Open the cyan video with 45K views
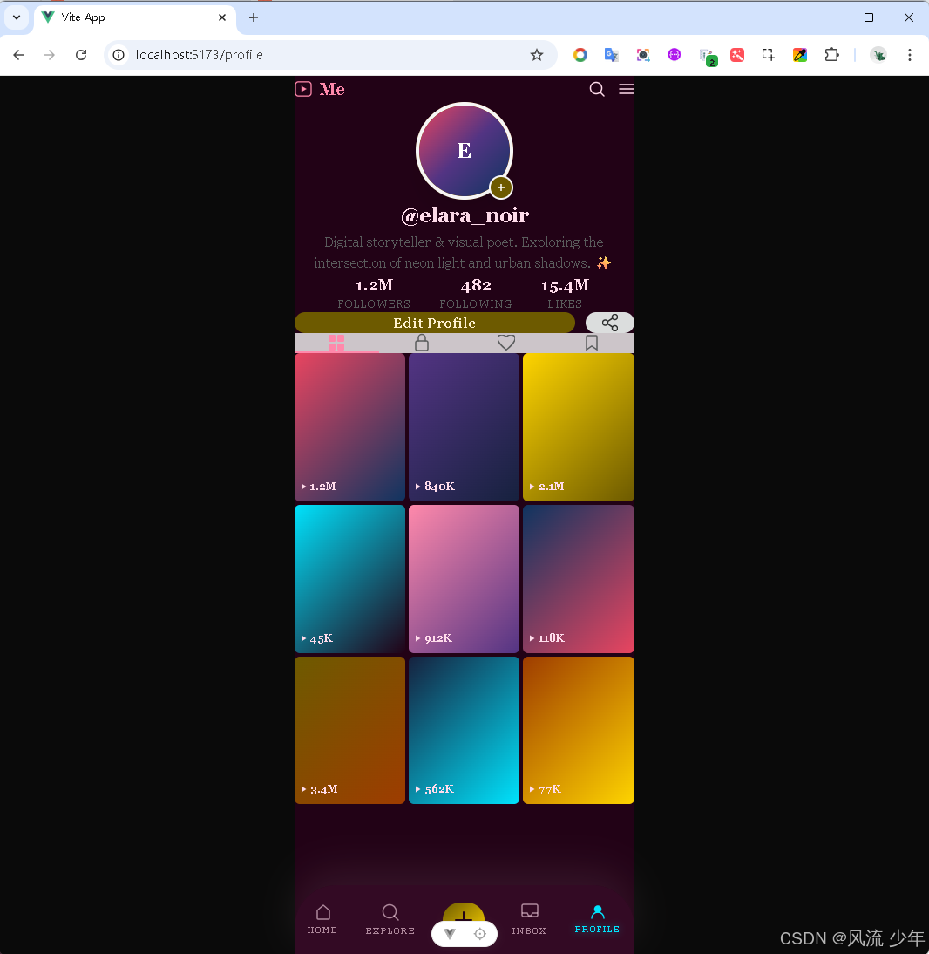This screenshot has height=954, width=929. pyautogui.click(x=349, y=579)
